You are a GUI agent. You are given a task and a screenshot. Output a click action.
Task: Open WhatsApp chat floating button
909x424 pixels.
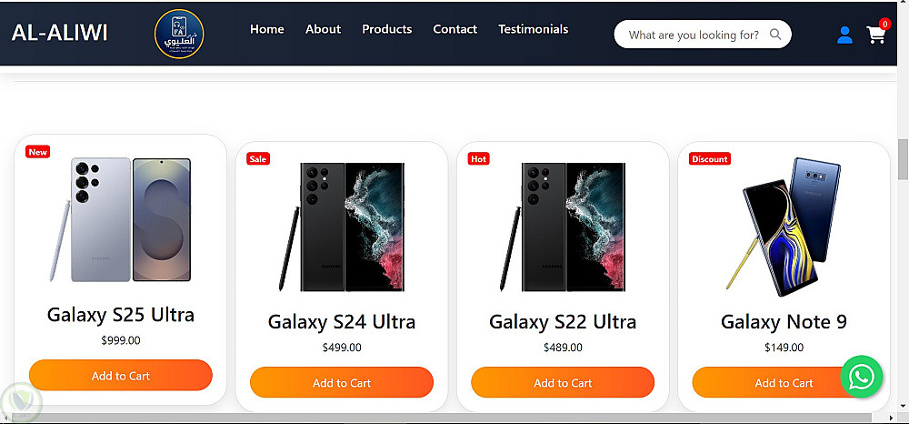point(861,377)
